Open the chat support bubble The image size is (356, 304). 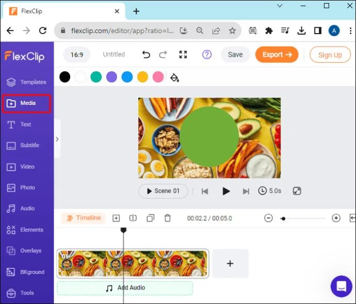(x=341, y=286)
